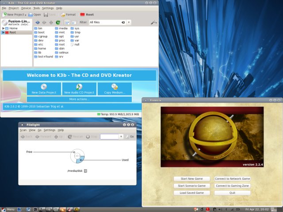Click the Copy Medium button
Screen dimensions: 283x212
(115, 89)
